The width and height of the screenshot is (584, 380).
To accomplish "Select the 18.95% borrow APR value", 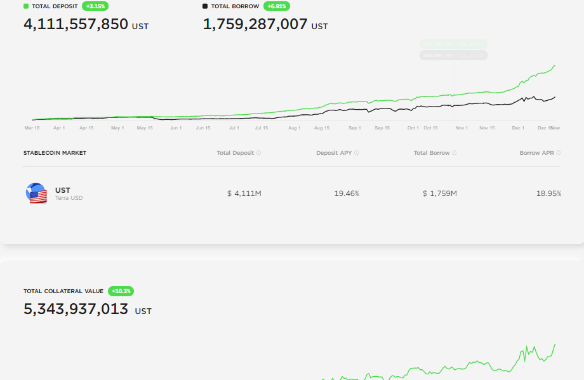I will click(548, 193).
